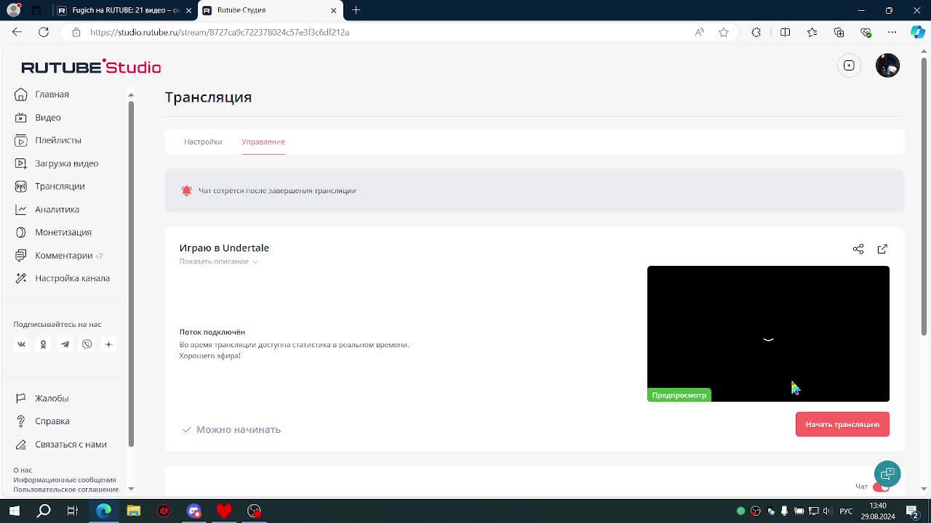This screenshot has width=931, height=523.
Task: Open browser collections icon
Action: [839, 32]
